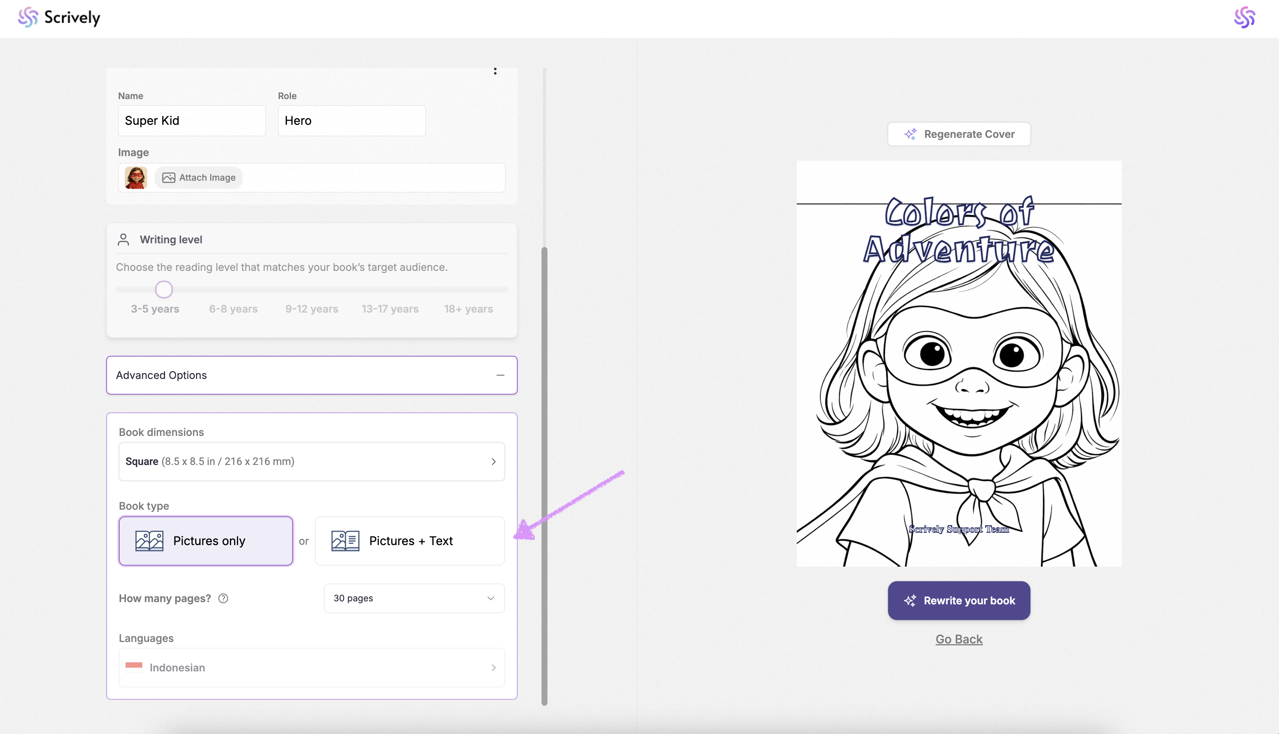1279x734 pixels.
Task: Select the Pictures only book type
Action: point(206,541)
